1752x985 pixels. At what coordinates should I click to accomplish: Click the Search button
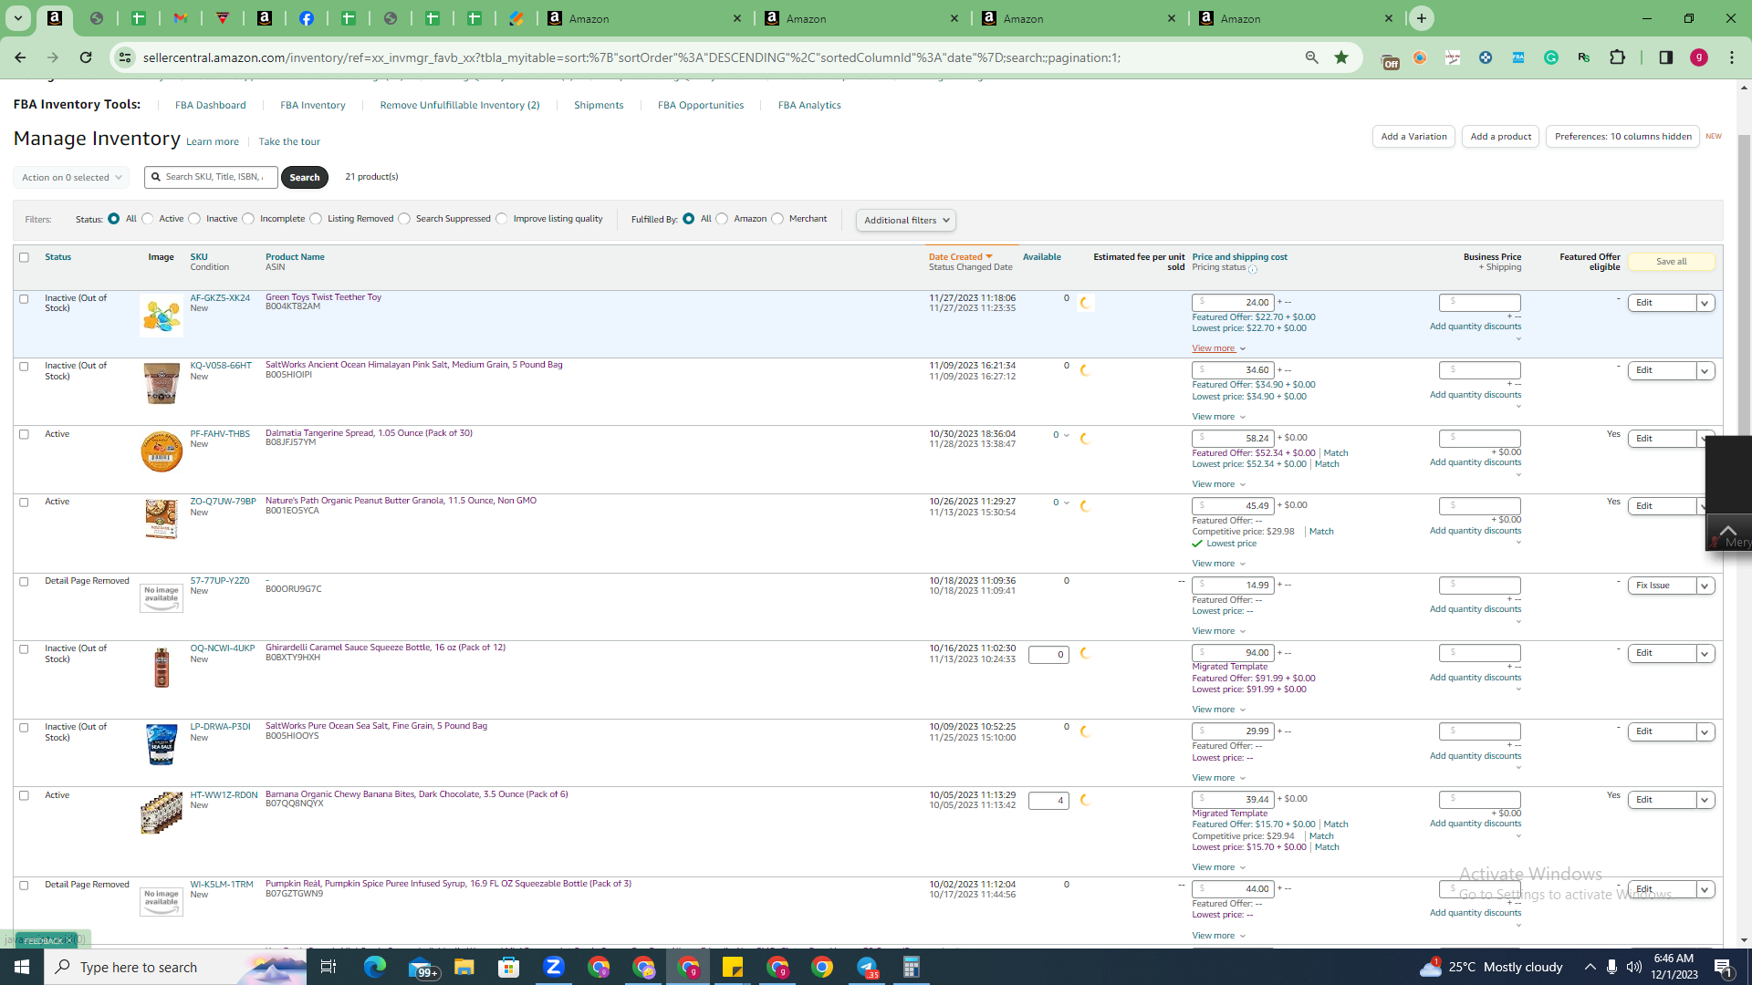click(305, 177)
